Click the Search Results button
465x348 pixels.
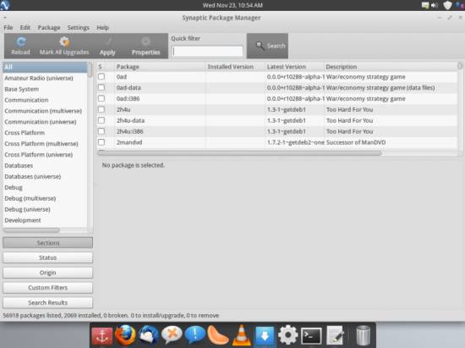click(47, 302)
